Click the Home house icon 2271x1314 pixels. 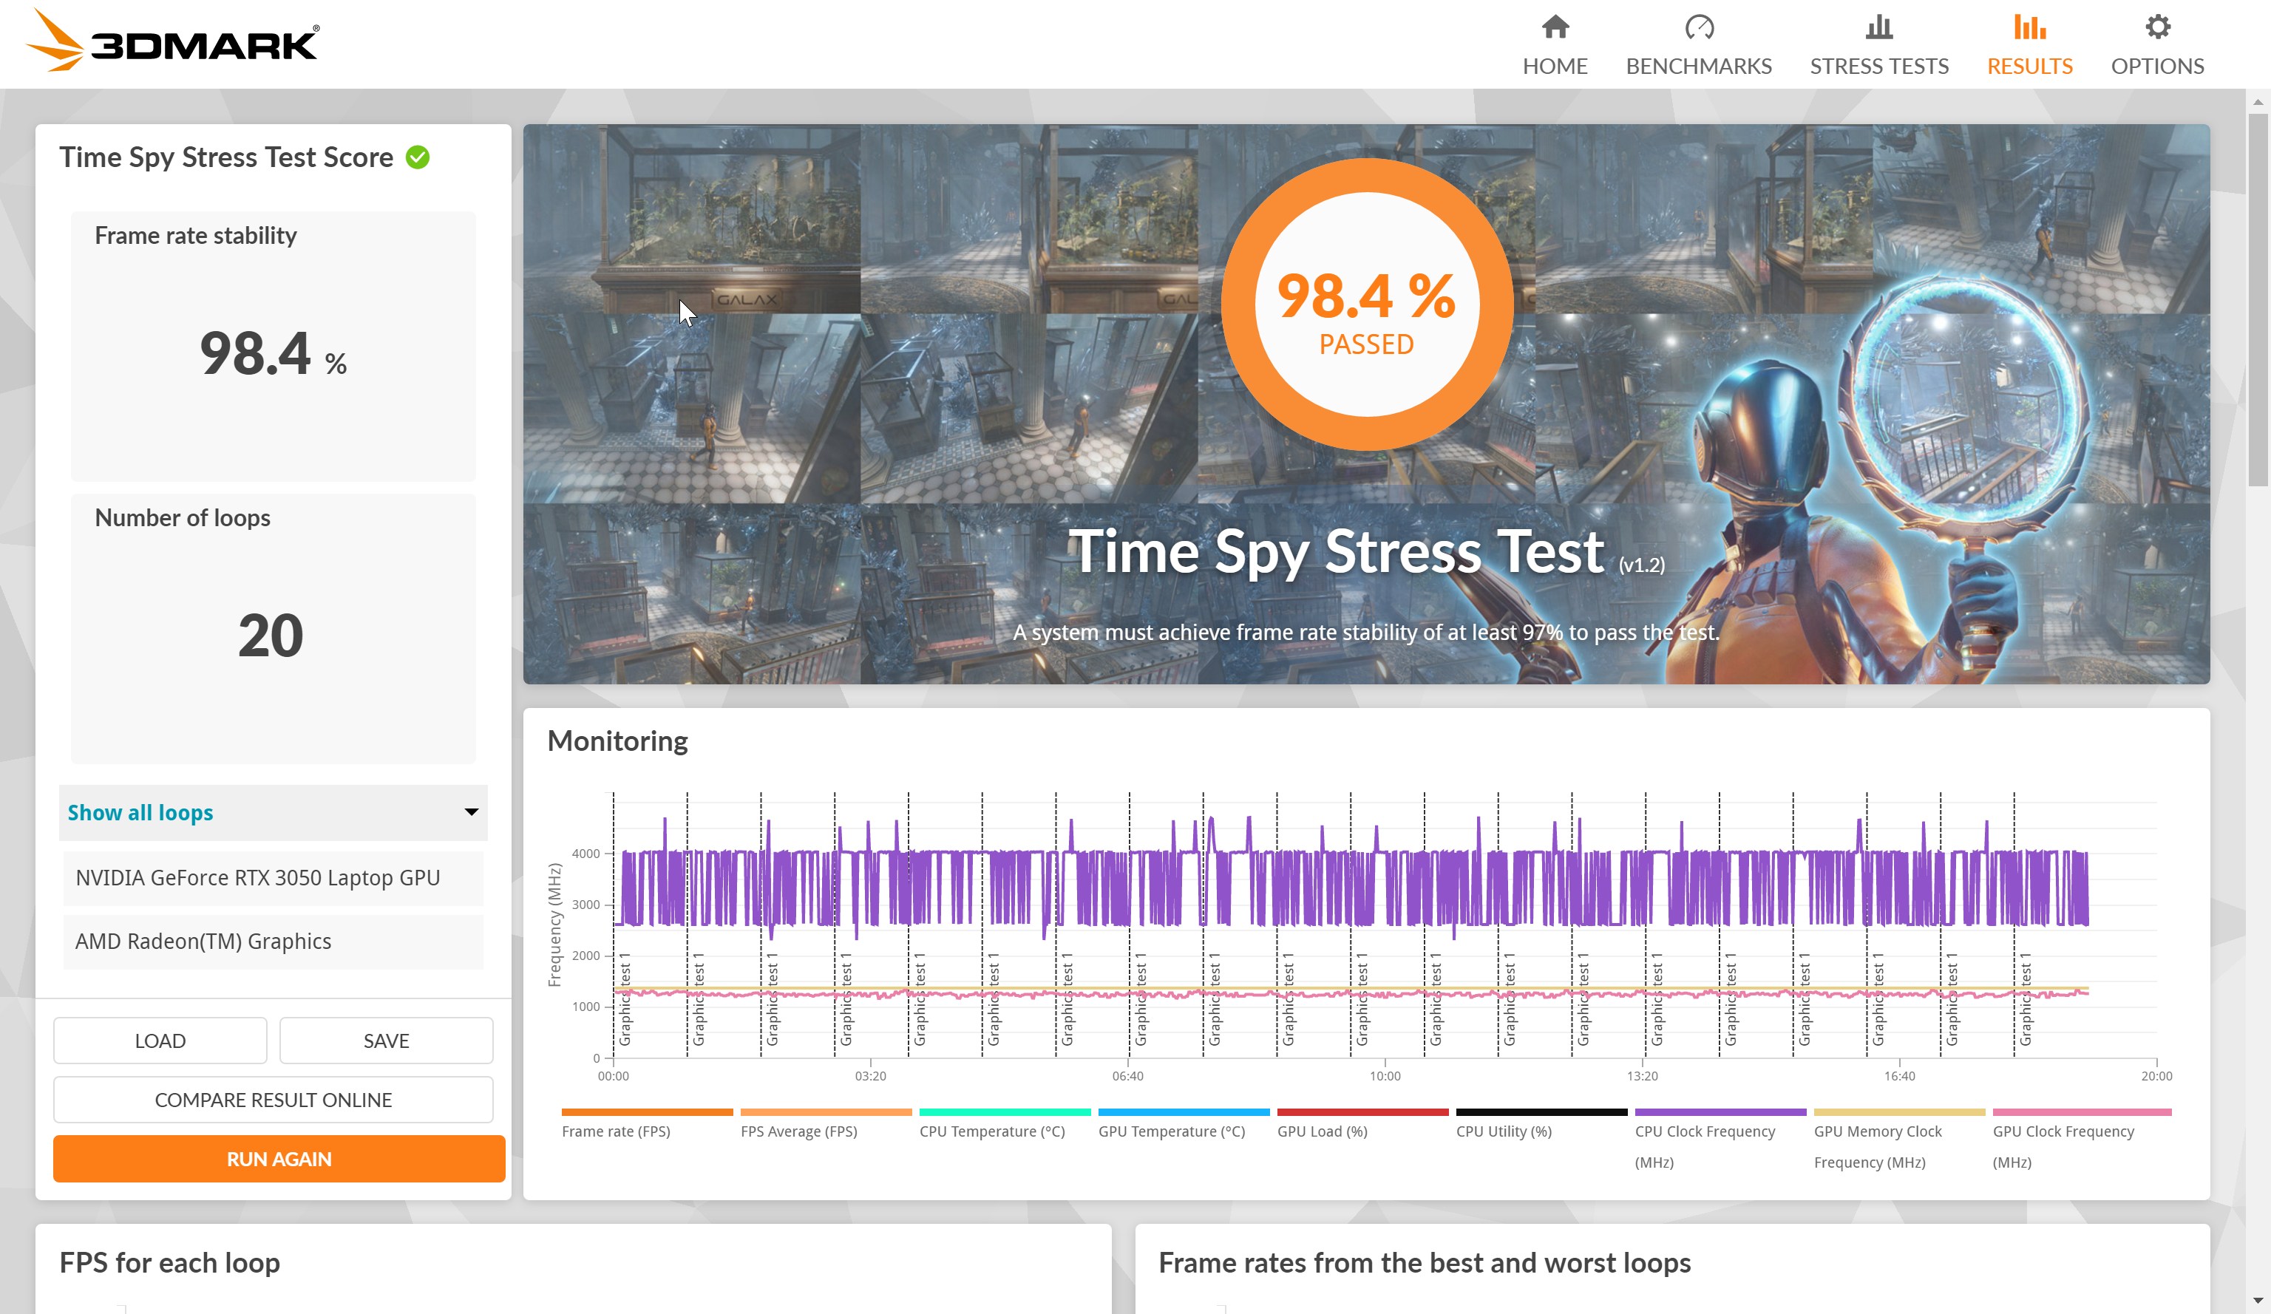(1555, 27)
